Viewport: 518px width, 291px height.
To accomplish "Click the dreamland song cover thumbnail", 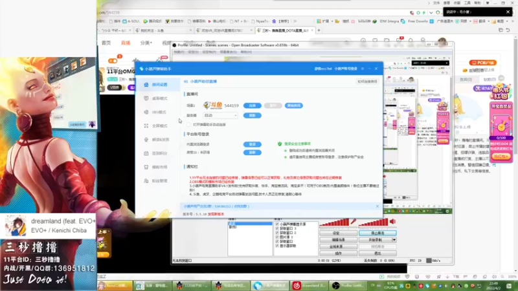I will (x=15, y=226).
